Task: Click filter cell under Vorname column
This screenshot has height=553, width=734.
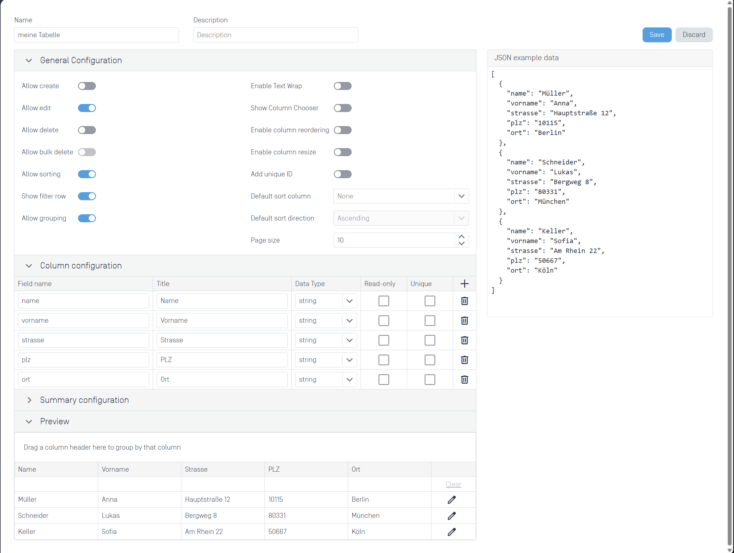Action: pos(139,484)
